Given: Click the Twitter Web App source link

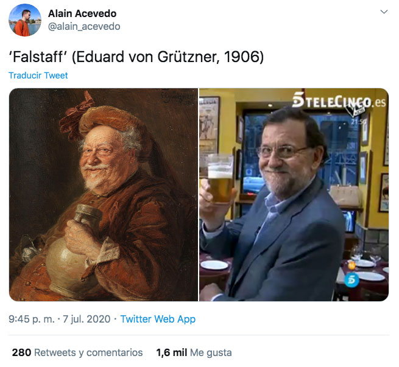Looking at the screenshot, I should 158,319.
